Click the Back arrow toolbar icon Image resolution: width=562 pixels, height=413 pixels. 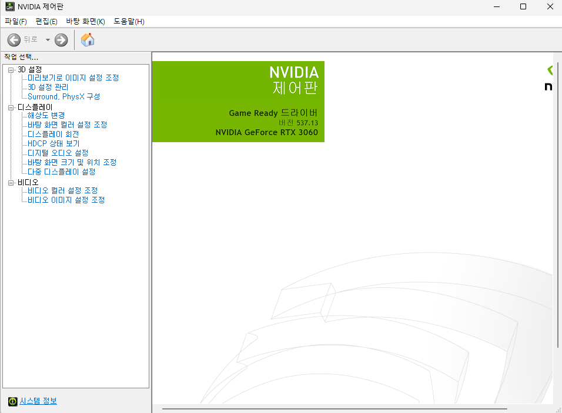click(14, 40)
